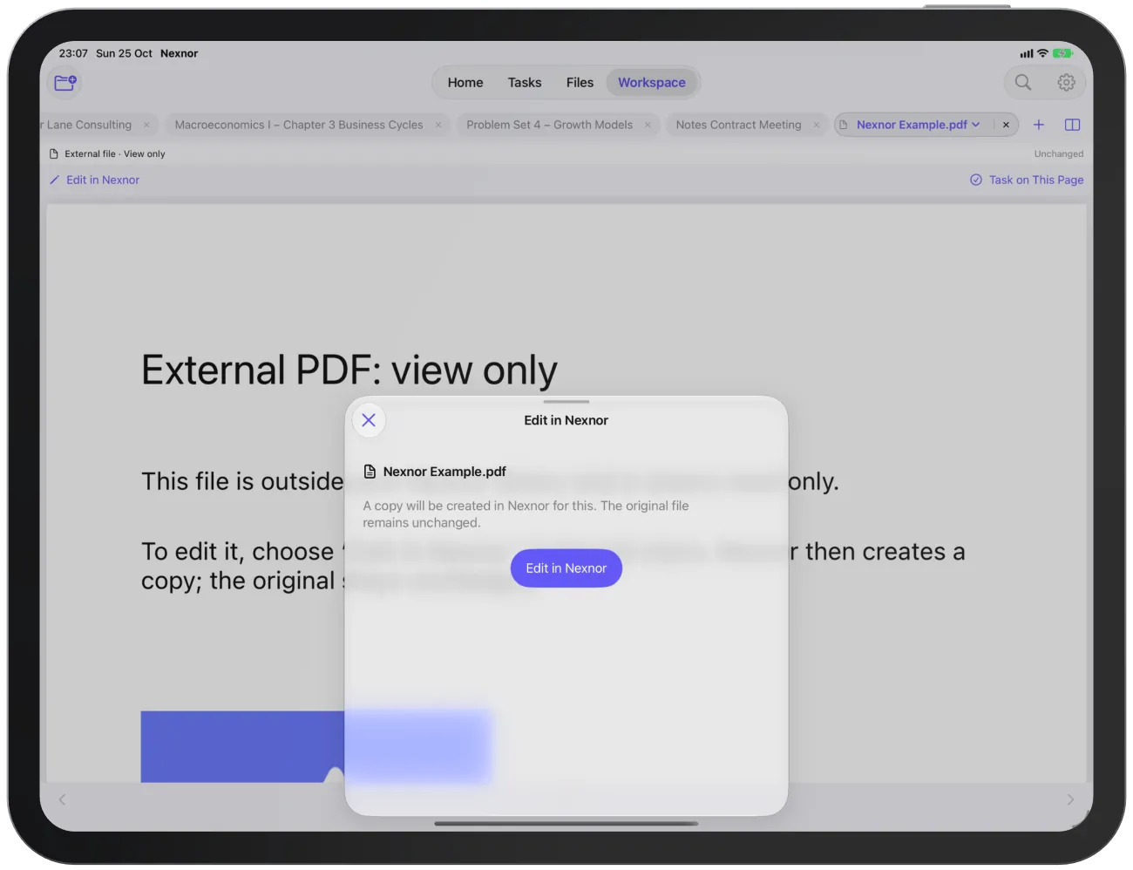Close the Edit in Nexnor sheet
This screenshot has width=1133, height=870.
(x=369, y=420)
